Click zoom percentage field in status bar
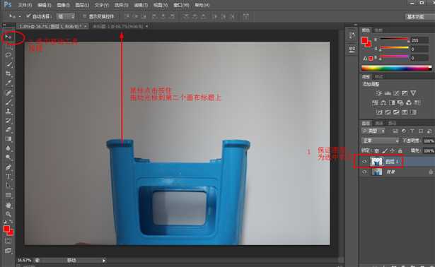435x267 pixels. pos(25,261)
